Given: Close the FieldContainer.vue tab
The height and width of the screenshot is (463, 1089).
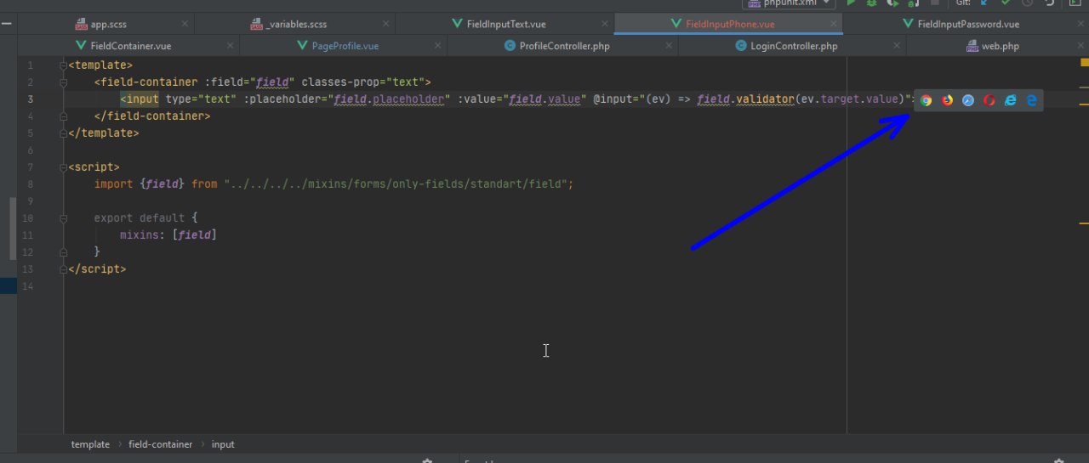Looking at the screenshot, I should [x=230, y=46].
